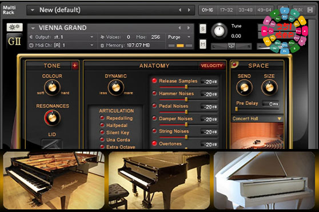Enable Repedalling articulation
The width and height of the screenshot is (319, 212).
(102, 117)
